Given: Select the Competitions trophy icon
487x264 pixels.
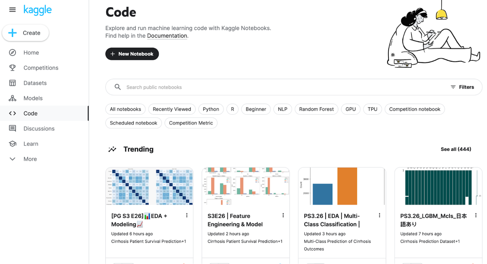Looking at the screenshot, I should (12, 68).
